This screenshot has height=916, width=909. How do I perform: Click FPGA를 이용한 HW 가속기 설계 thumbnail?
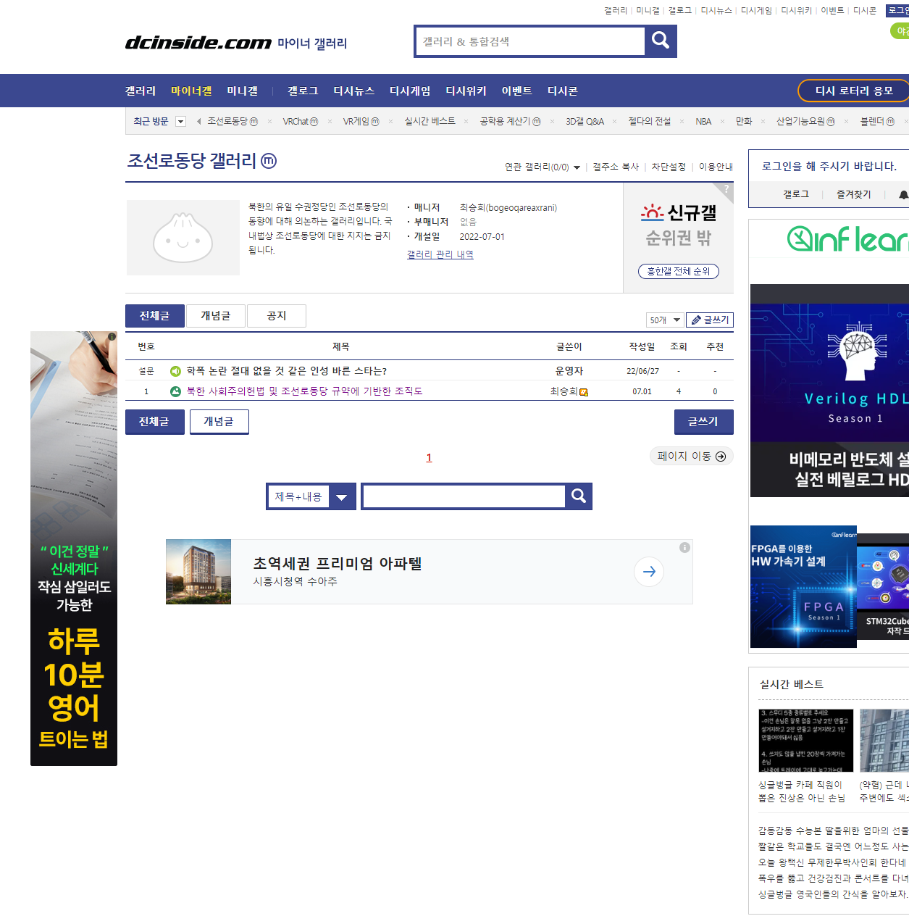(803, 586)
